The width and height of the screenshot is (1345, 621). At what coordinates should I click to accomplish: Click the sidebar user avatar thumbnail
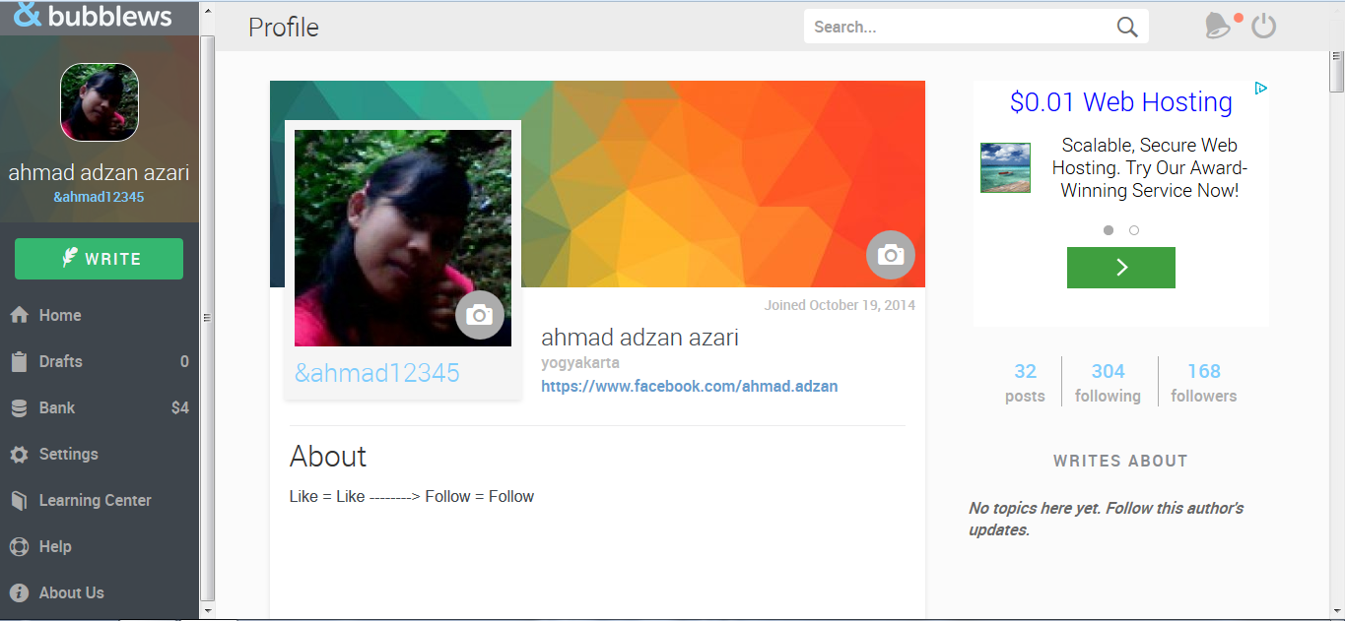point(100,102)
